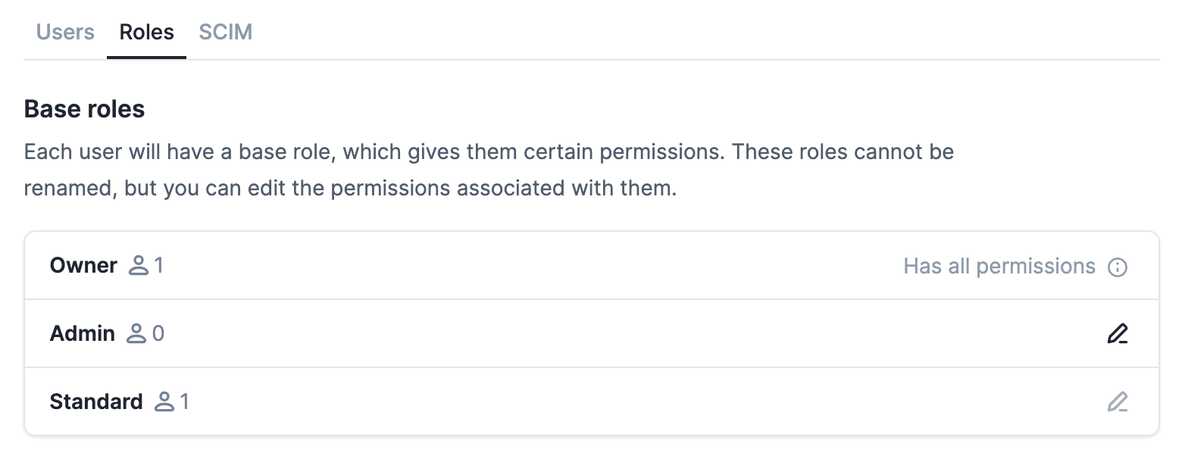Click the person icon next to Standard
Image resolution: width=1185 pixels, height=456 pixels.
[x=164, y=401]
